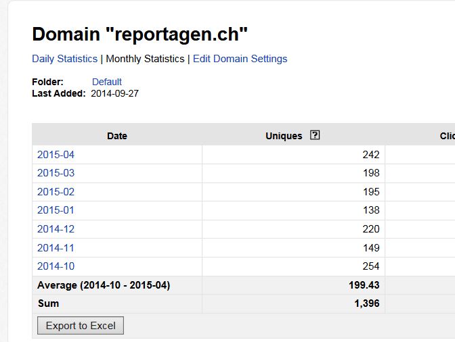Select the average value 199.43

click(x=364, y=285)
